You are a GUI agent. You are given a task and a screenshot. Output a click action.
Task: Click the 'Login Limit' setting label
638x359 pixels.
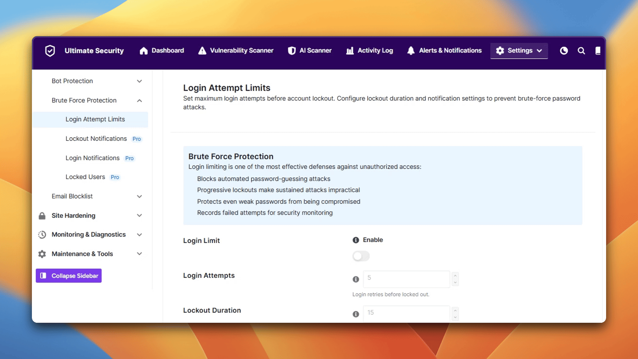(x=201, y=241)
